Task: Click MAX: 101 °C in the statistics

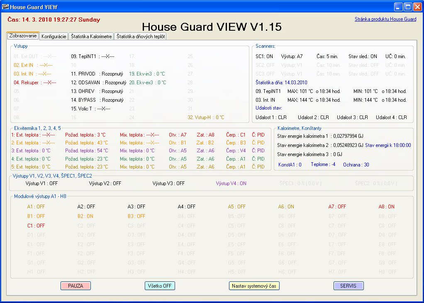Action: tap(300, 91)
